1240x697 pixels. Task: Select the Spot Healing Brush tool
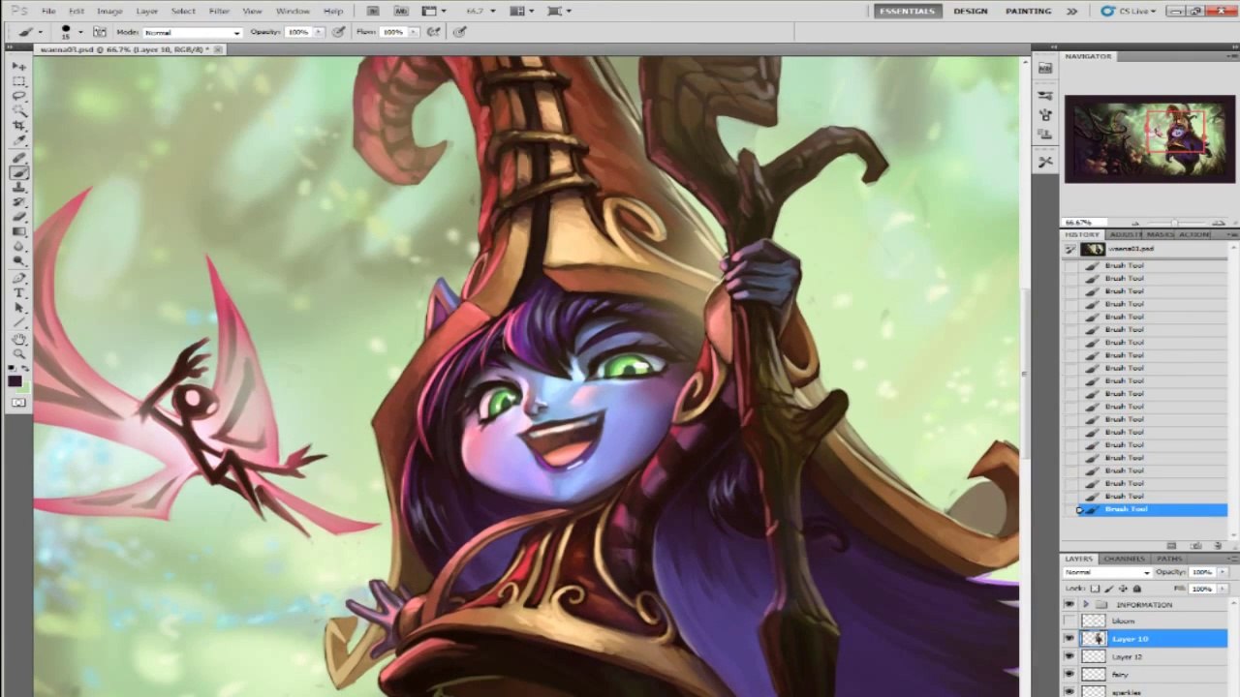(x=18, y=158)
